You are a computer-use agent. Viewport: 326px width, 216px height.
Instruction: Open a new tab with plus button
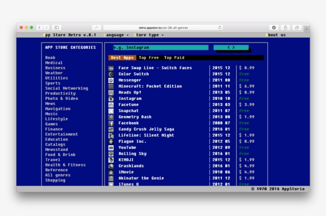tap(307, 29)
